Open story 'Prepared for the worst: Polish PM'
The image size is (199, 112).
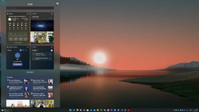tap(18, 89)
